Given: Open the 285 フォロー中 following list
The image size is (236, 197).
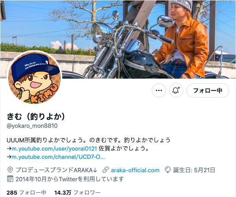Looking at the screenshot, I should point(26,193).
